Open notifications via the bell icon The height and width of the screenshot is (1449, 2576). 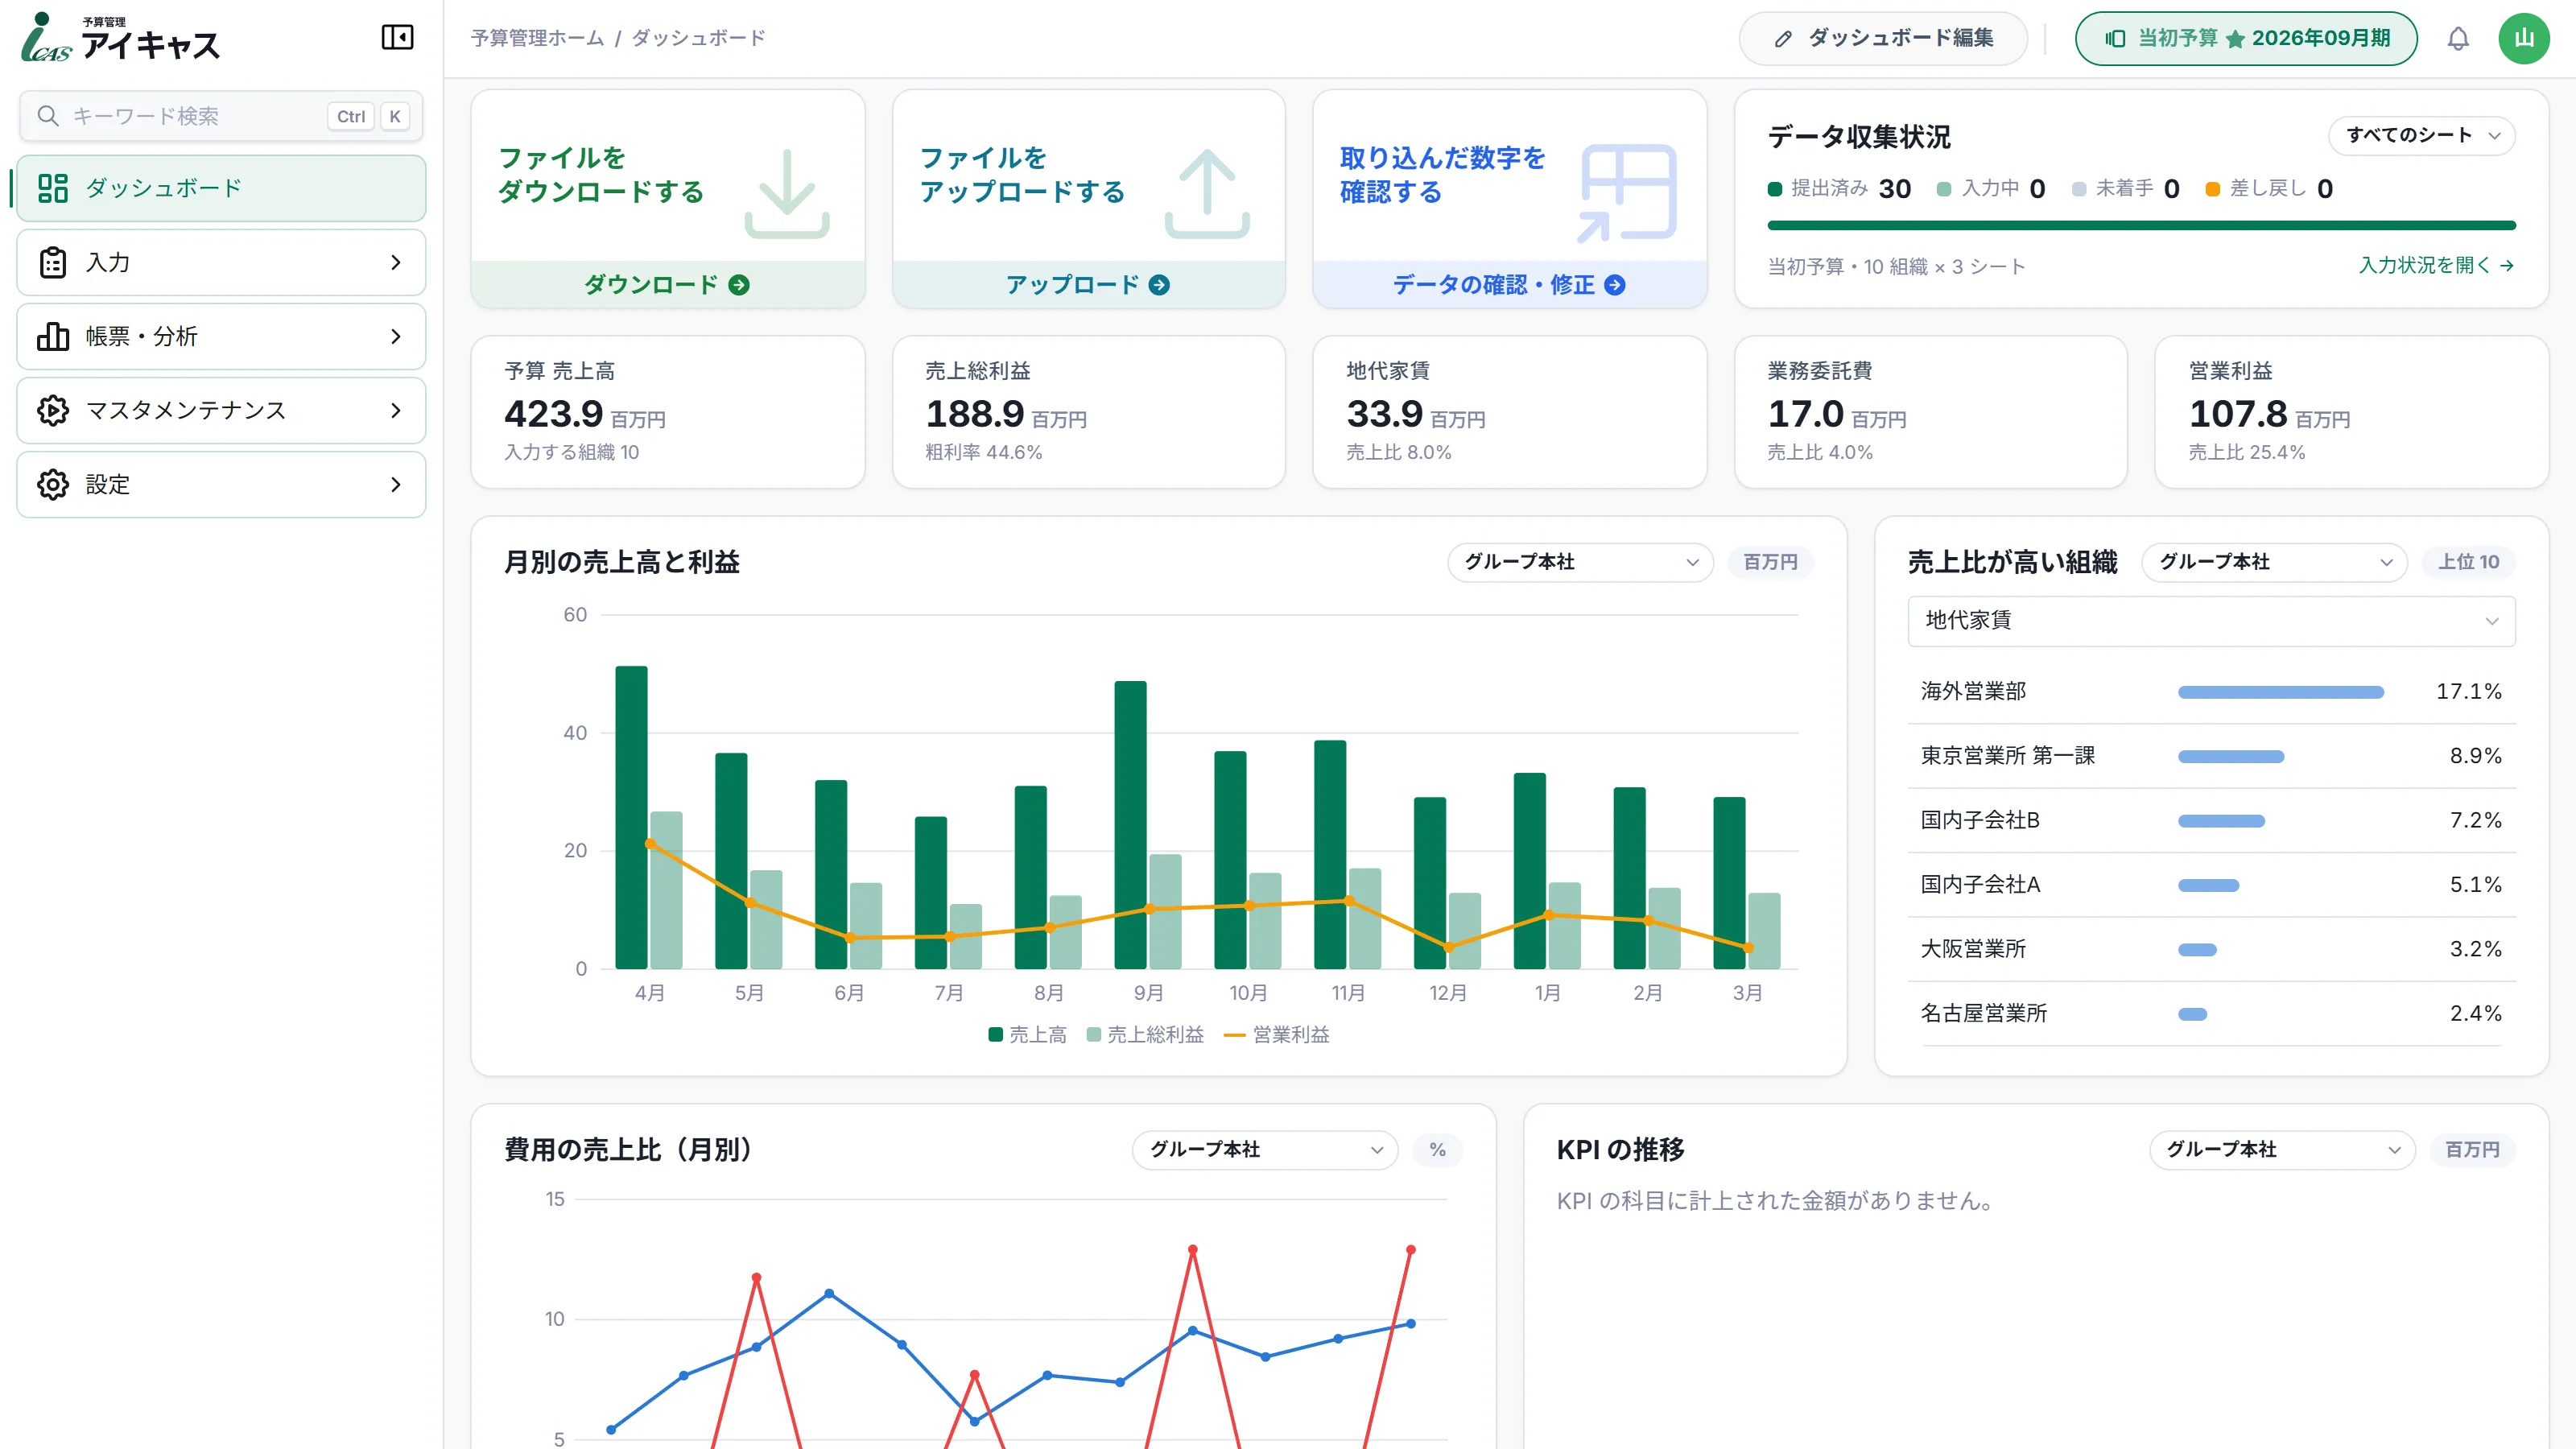pyautogui.click(x=2458, y=39)
